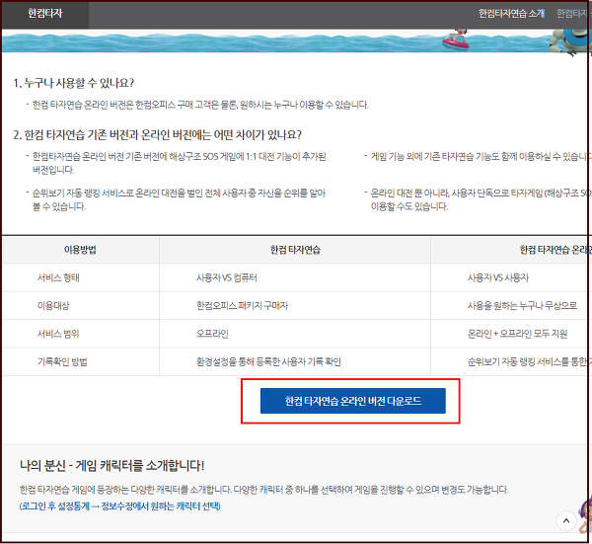The height and width of the screenshot is (544, 592).
Task: Click the 사용자 VS 컴퓨터 cell
Action: pyautogui.click(x=227, y=277)
